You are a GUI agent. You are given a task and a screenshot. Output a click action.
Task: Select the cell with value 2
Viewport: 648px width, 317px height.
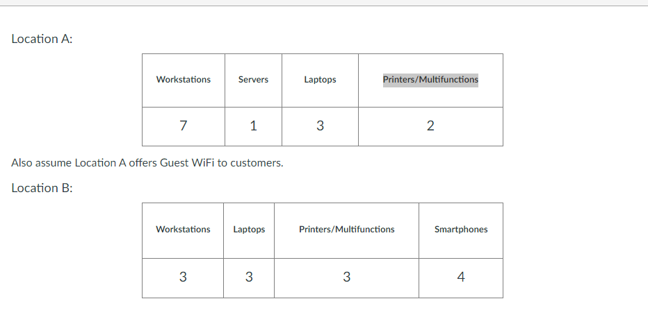point(430,126)
